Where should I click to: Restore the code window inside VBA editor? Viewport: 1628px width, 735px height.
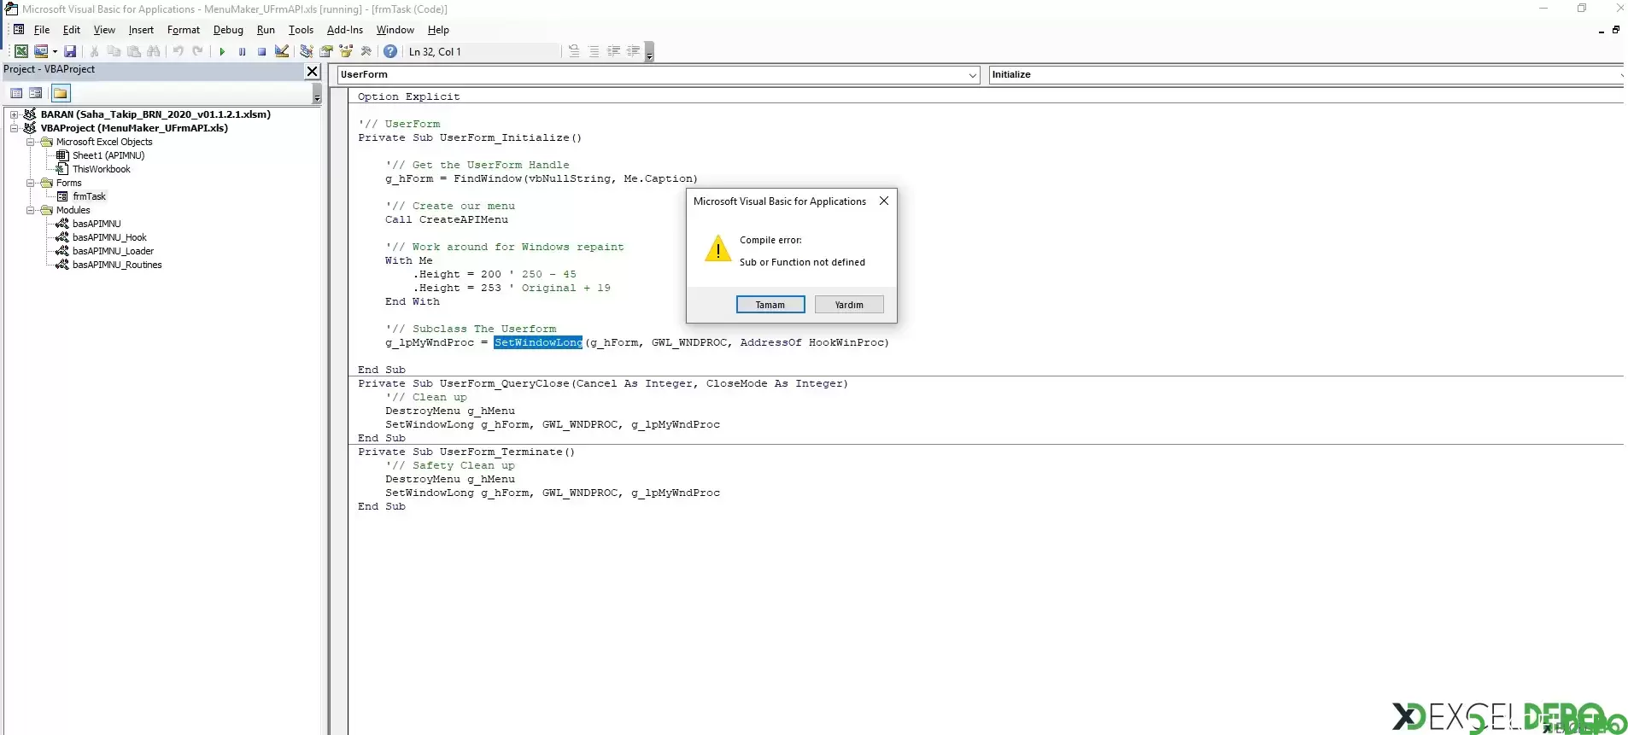1616,30
